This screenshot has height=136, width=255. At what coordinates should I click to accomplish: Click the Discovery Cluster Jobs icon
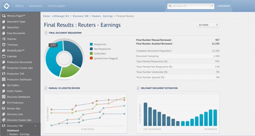(4, 120)
